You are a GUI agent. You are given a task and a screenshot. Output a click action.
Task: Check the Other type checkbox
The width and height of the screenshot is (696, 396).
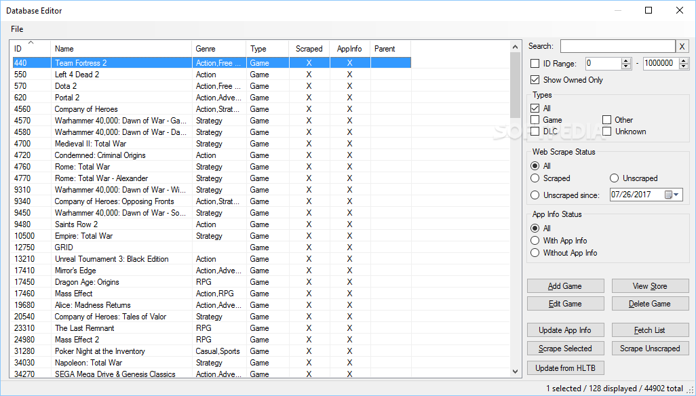click(606, 120)
